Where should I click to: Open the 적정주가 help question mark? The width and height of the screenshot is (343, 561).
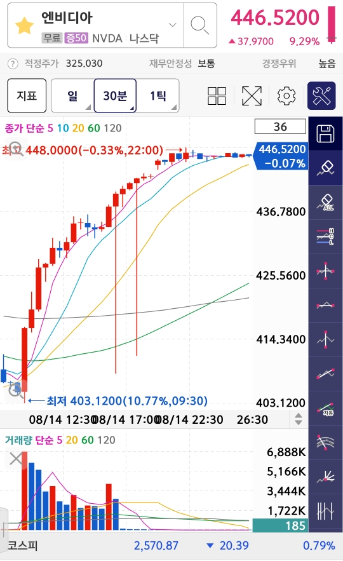pyautogui.click(x=13, y=64)
